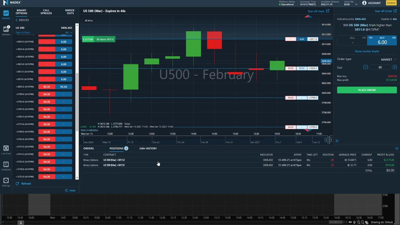Click the bottom chart horizontal scrollbar thumb
Image resolution: width=400 pixels, height=225 pixels.
336,222
